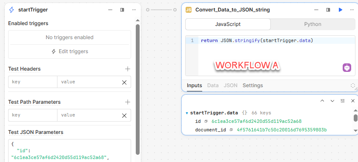
Task: Click the Enabled triggers heading
Action: coord(28,23)
